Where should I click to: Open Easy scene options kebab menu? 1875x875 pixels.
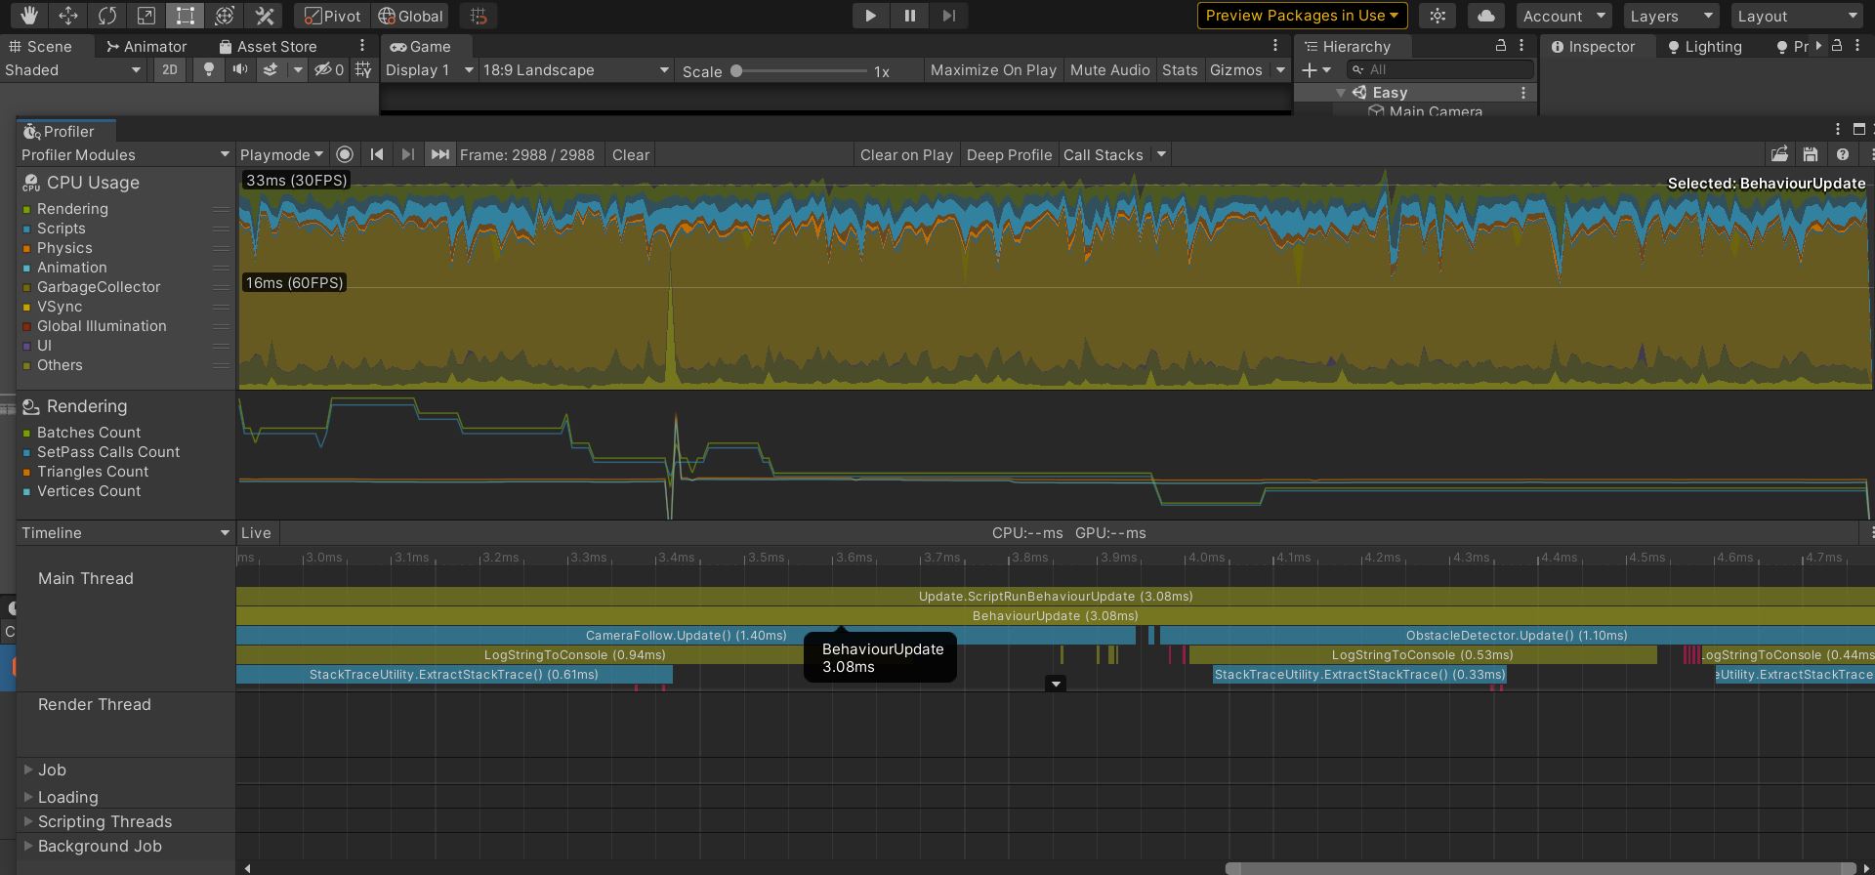coord(1522,92)
